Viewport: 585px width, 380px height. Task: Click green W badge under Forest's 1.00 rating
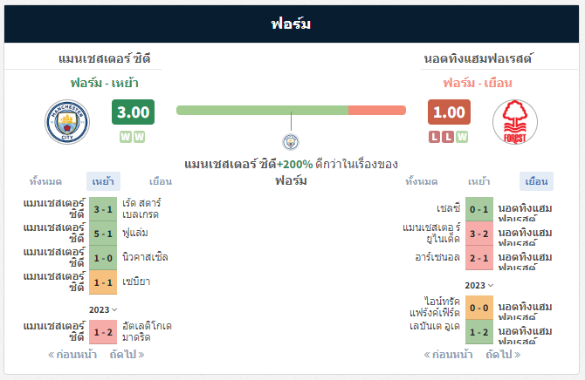pos(462,137)
